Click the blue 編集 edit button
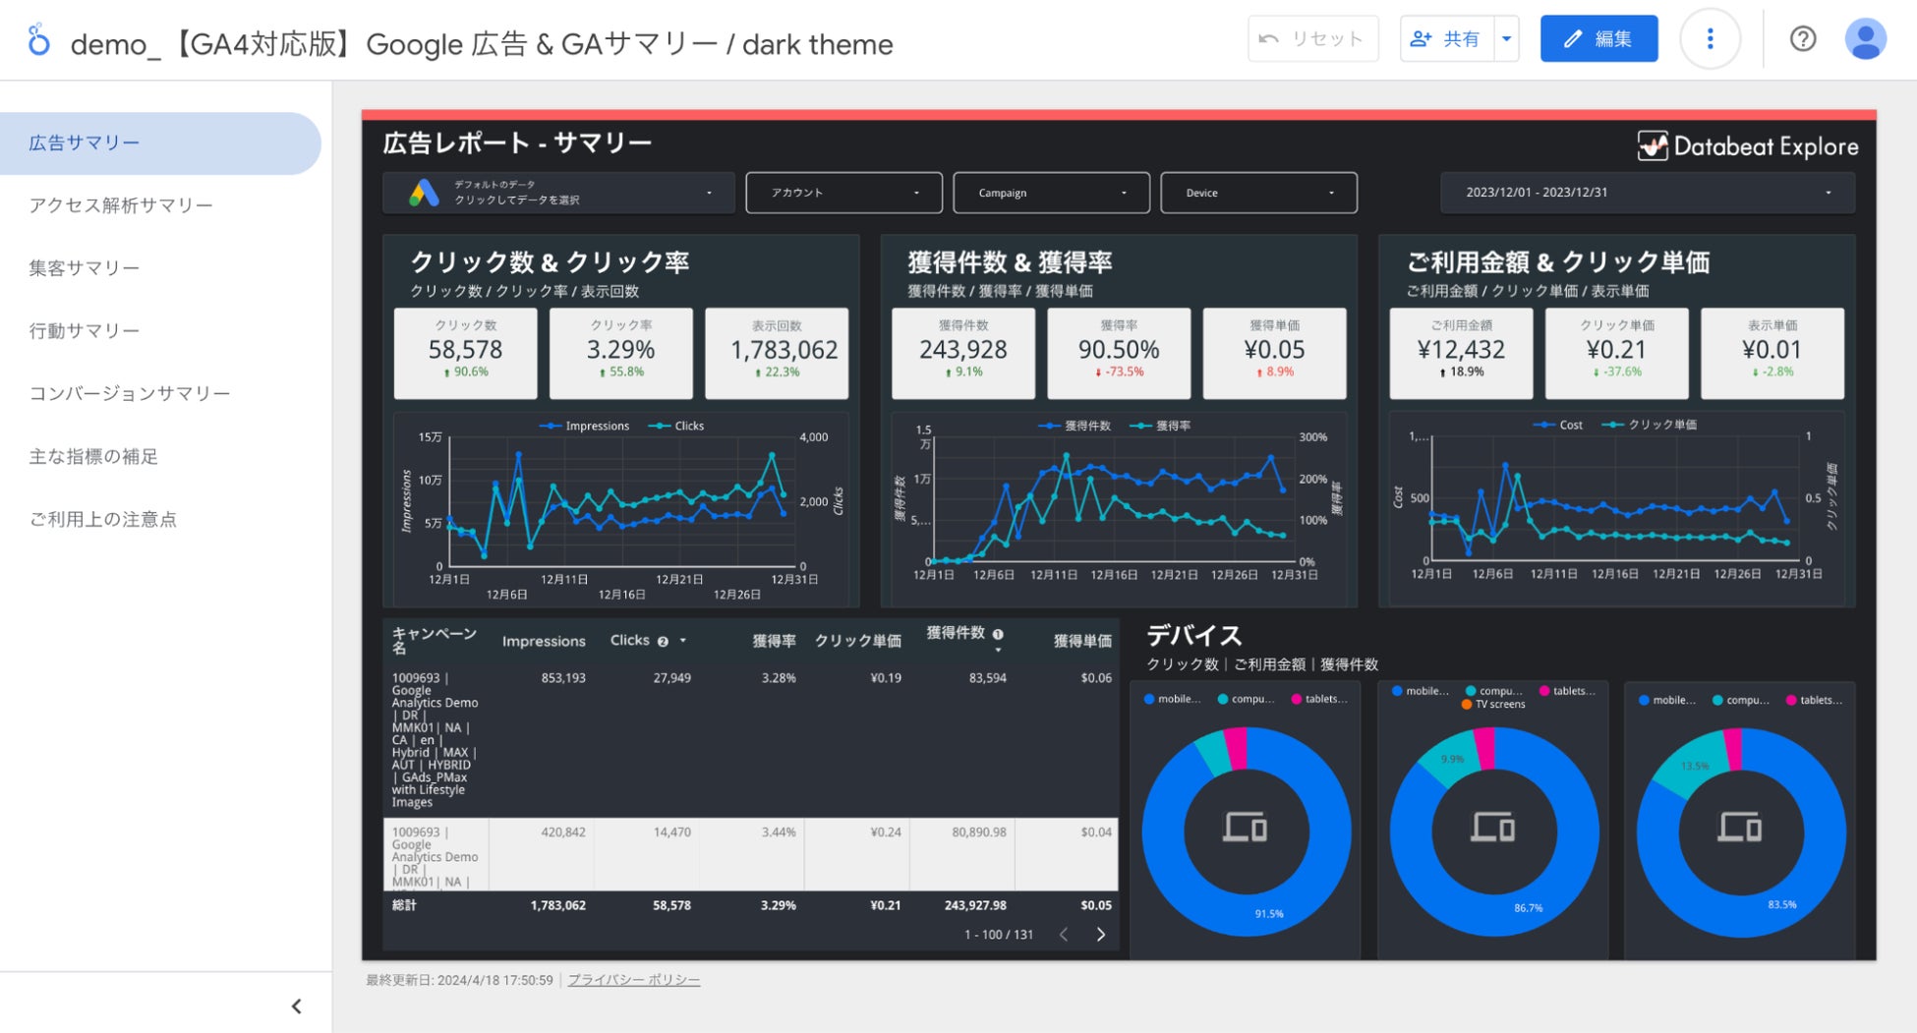The image size is (1917, 1033). (x=1598, y=39)
